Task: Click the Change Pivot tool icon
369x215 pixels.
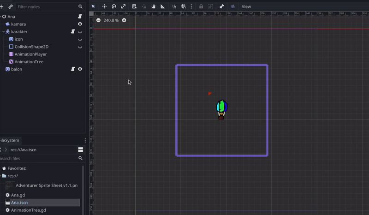Action: [144, 6]
